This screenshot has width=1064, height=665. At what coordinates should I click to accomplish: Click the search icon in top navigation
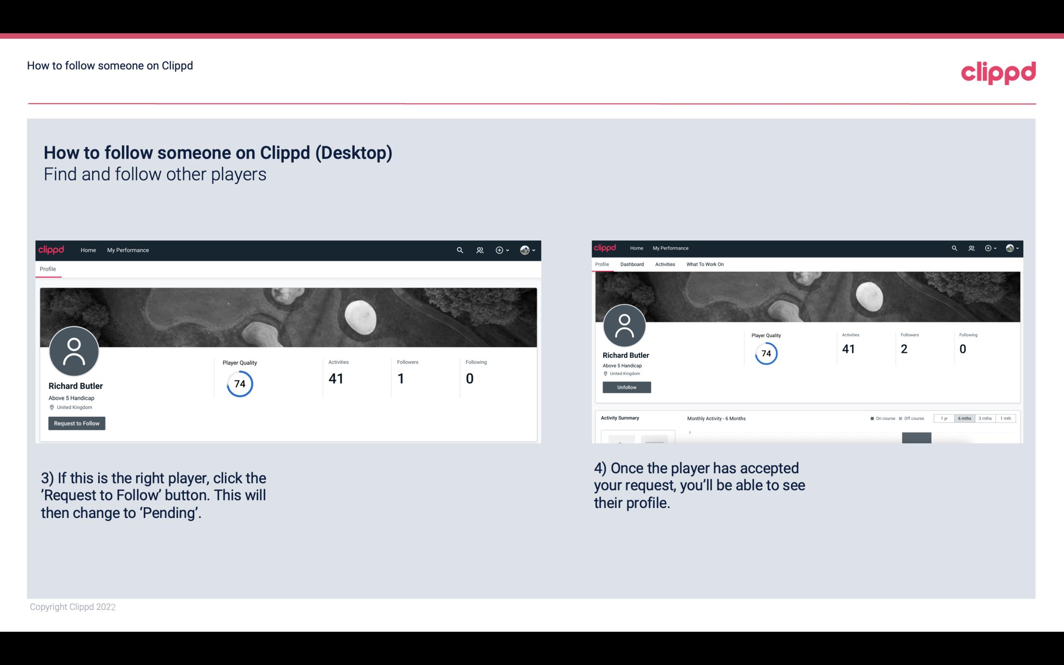point(459,250)
